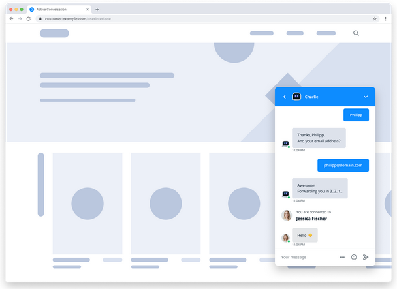Click the bot avatar beside the email address question

285,144
